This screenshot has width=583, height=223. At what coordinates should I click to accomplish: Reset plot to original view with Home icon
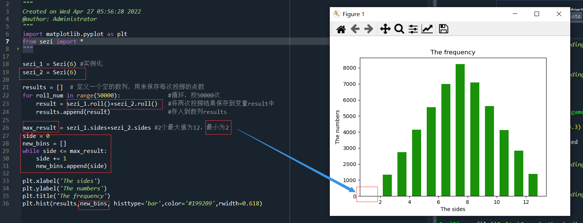pos(341,29)
